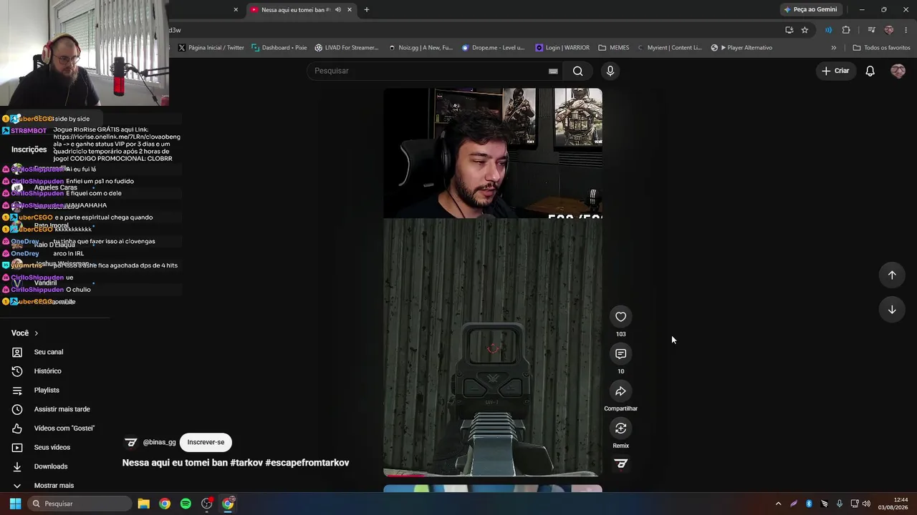Open Playlists in the sidebar
917x515 pixels.
pos(47,390)
